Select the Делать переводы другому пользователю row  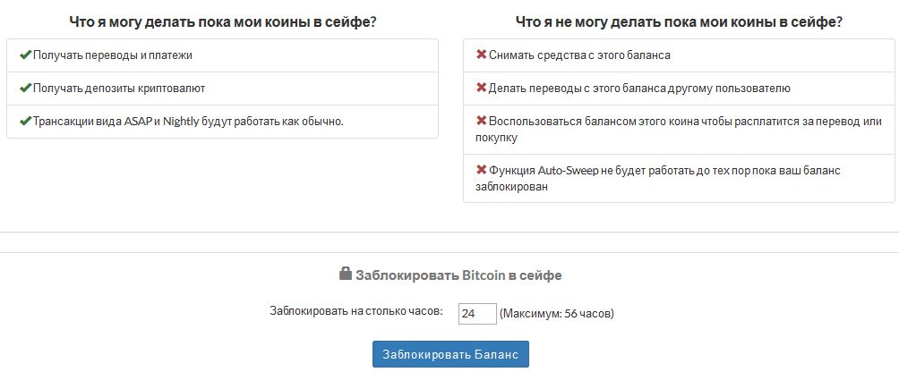[x=679, y=89]
